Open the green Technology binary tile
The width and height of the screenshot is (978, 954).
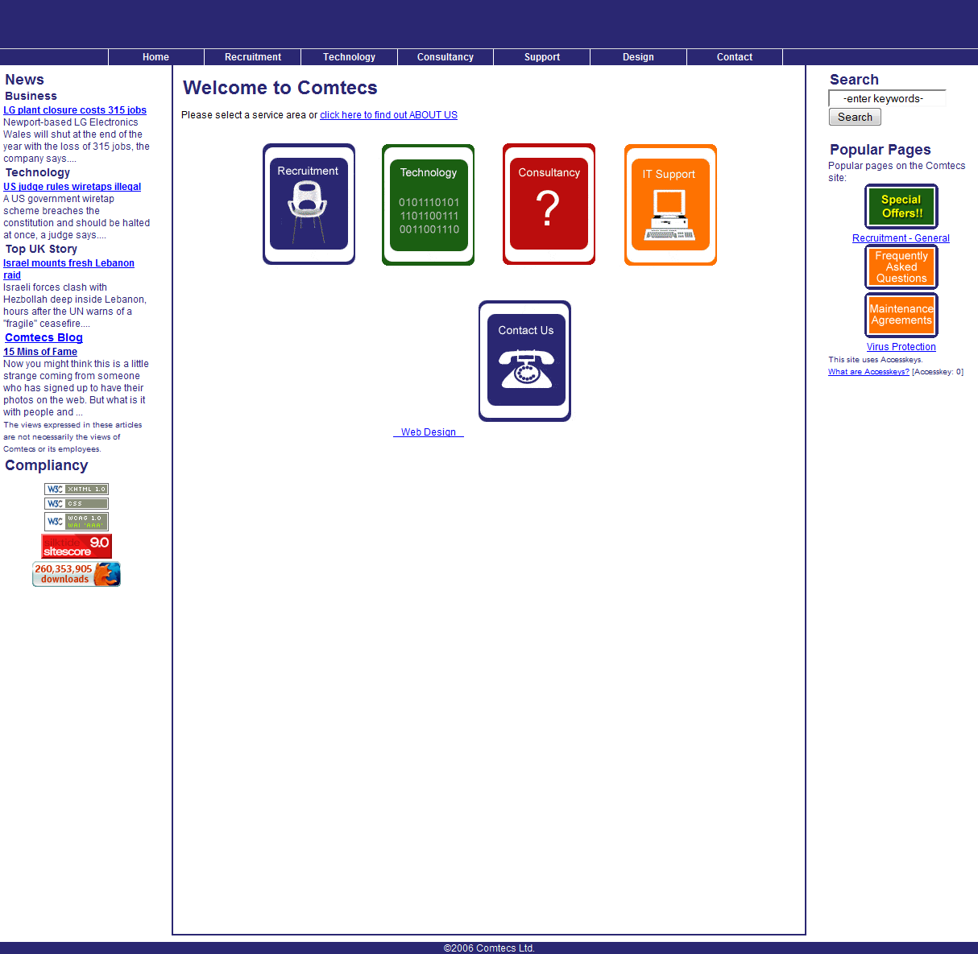pyautogui.click(x=428, y=204)
